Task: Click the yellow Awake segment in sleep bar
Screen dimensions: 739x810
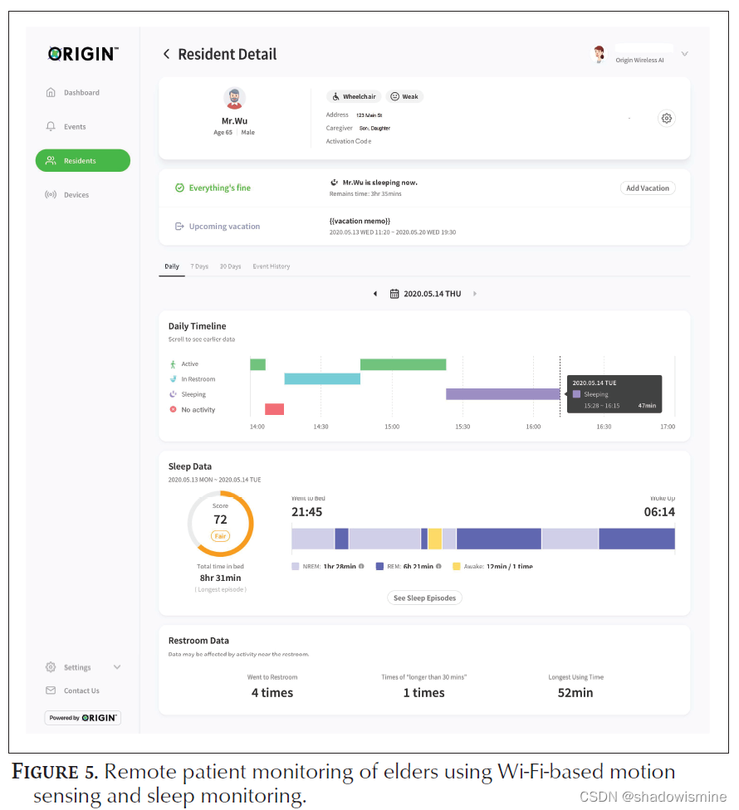Action: 435,539
